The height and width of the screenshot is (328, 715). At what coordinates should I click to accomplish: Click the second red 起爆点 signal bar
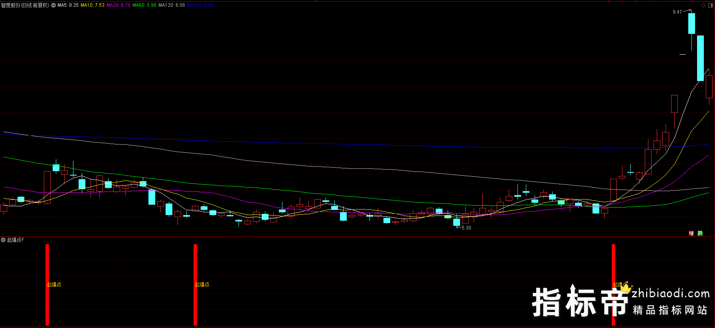click(195, 284)
